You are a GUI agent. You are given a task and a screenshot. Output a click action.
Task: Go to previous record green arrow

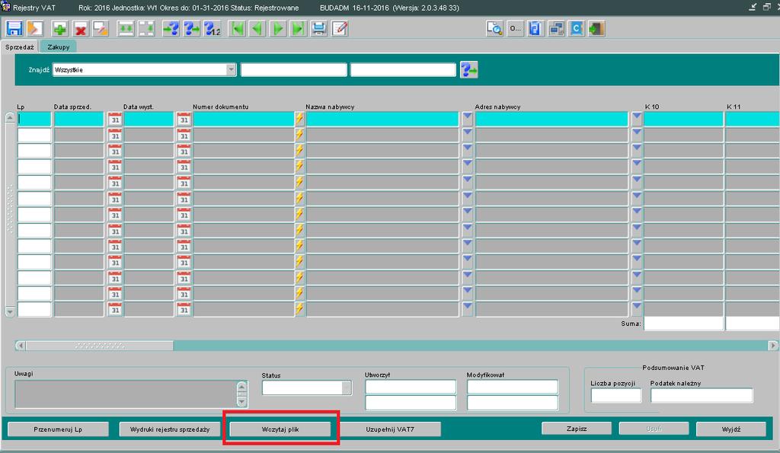(x=257, y=28)
